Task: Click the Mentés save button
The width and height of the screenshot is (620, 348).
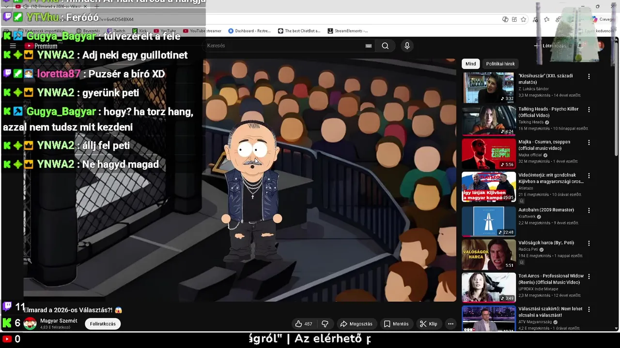Action: point(396,324)
